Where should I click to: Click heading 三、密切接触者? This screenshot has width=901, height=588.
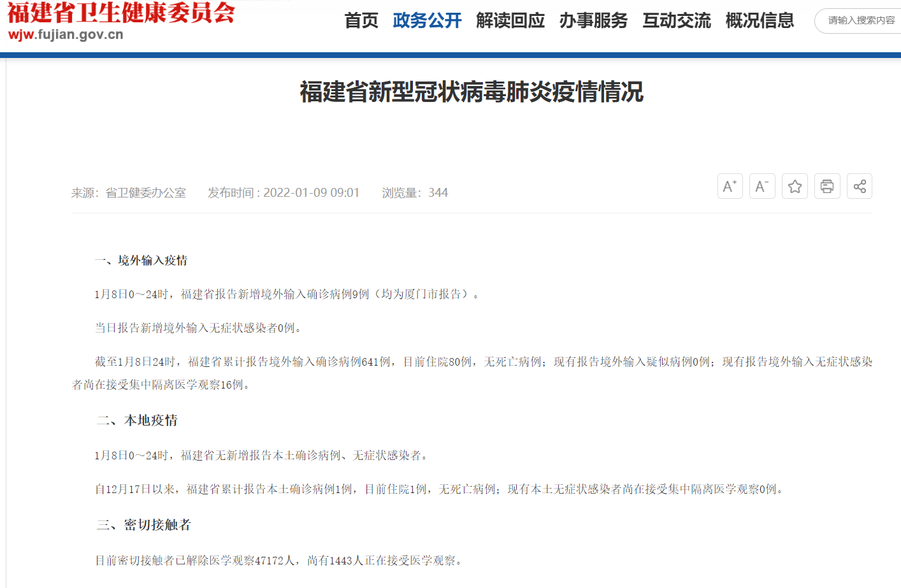point(144,525)
